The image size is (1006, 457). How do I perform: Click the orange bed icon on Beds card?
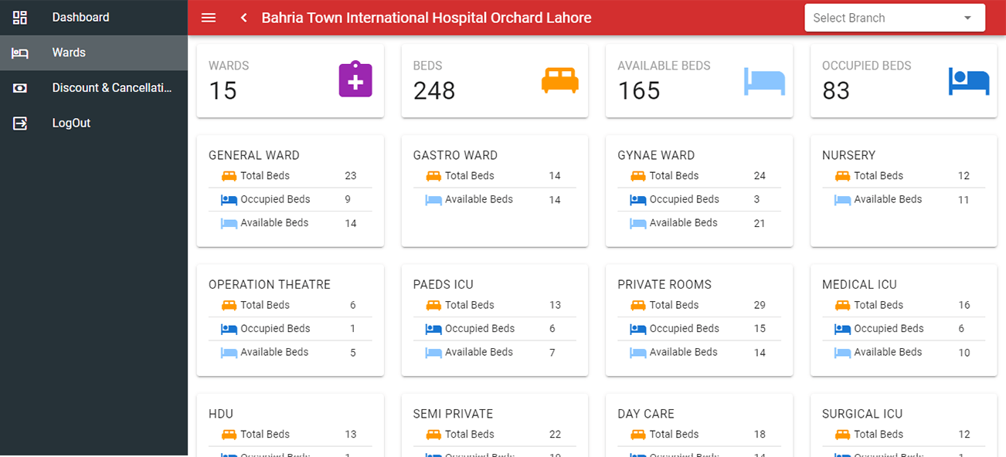[x=560, y=80]
